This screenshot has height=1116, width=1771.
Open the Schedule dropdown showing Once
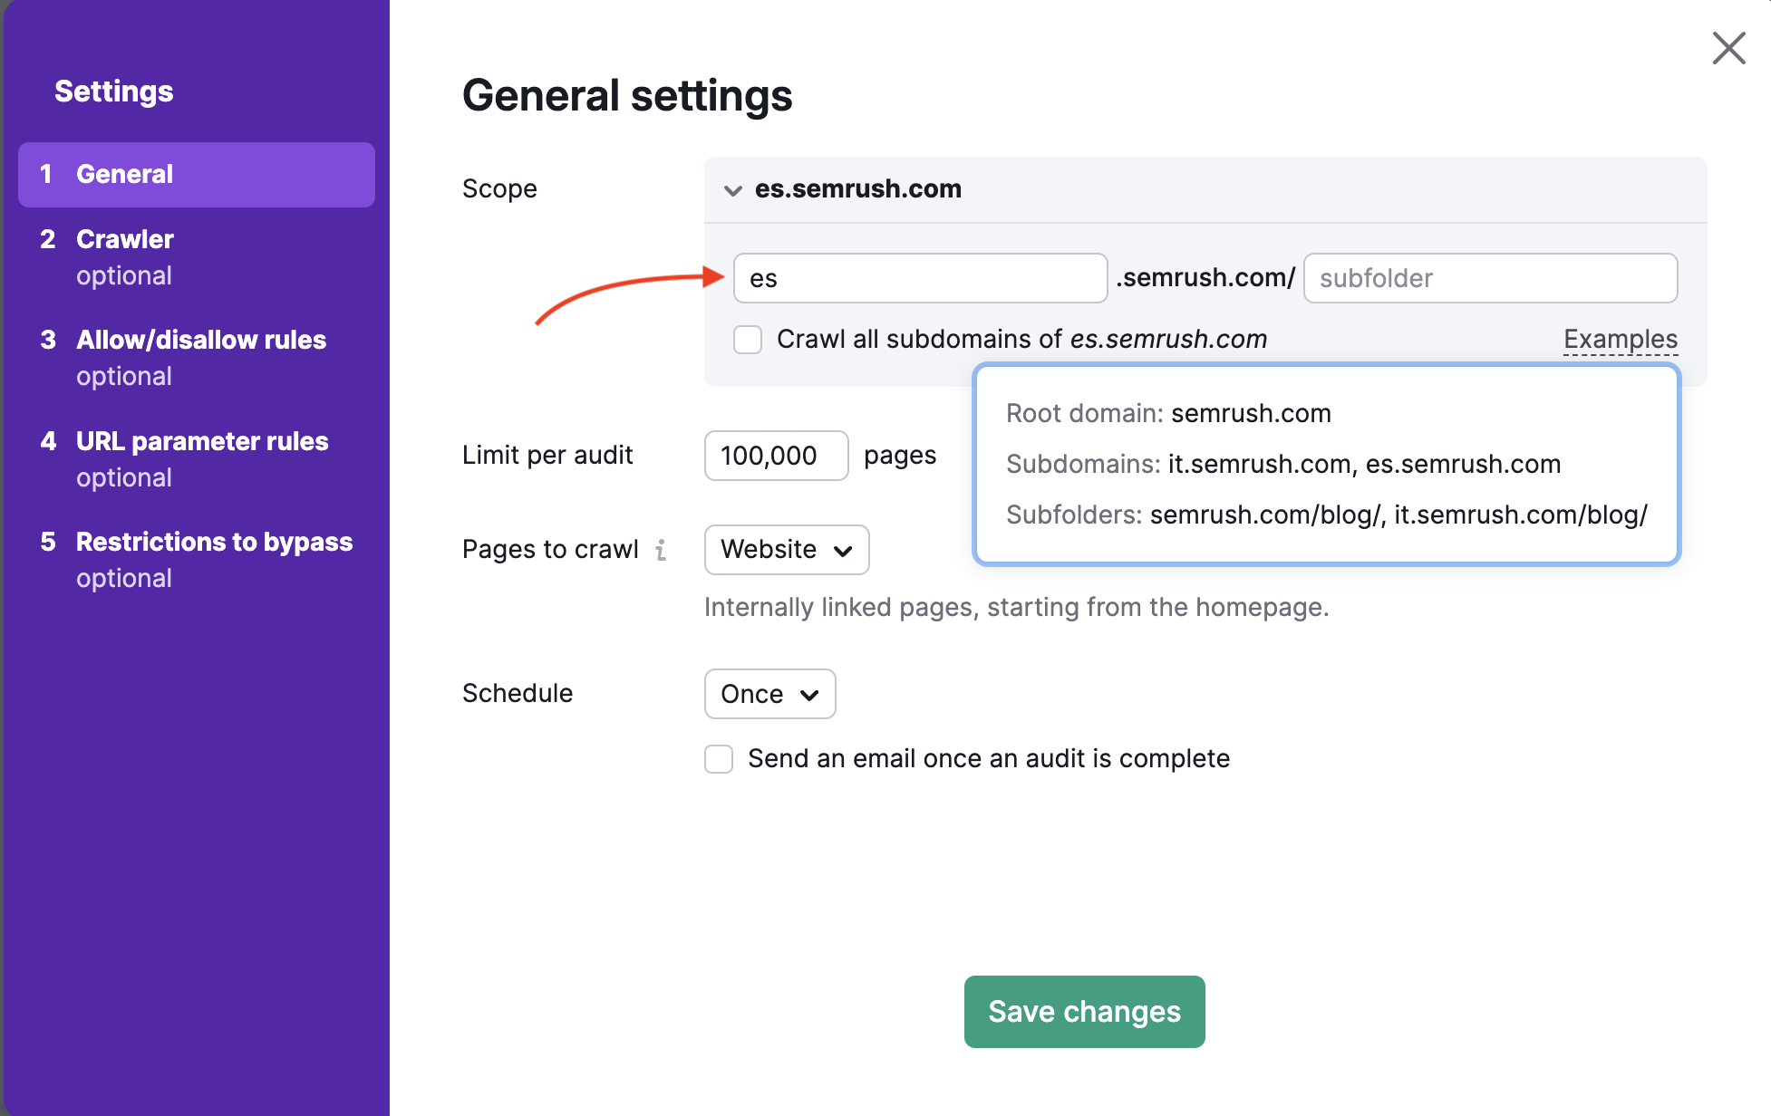pyautogui.click(x=769, y=694)
